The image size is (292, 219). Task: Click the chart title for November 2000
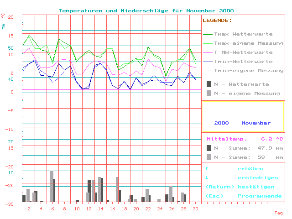(x=146, y=10)
